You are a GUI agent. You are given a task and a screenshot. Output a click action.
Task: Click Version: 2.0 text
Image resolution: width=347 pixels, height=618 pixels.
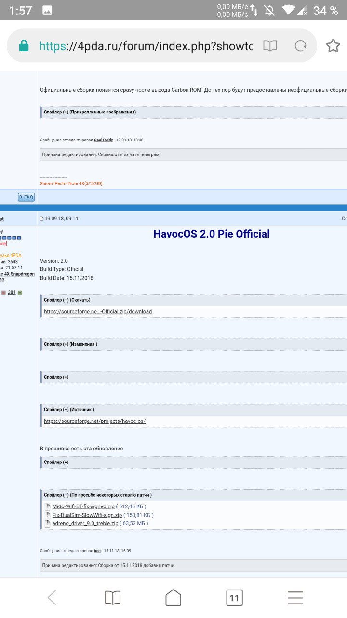(x=54, y=261)
